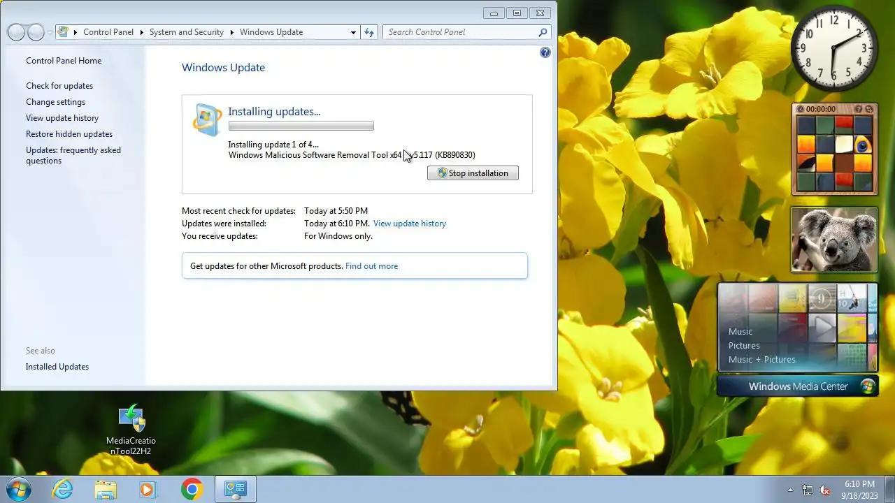Viewport: 895px width, 503px height.
Task: Pause the picture puzzle gadget timer
Action: (x=801, y=109)
